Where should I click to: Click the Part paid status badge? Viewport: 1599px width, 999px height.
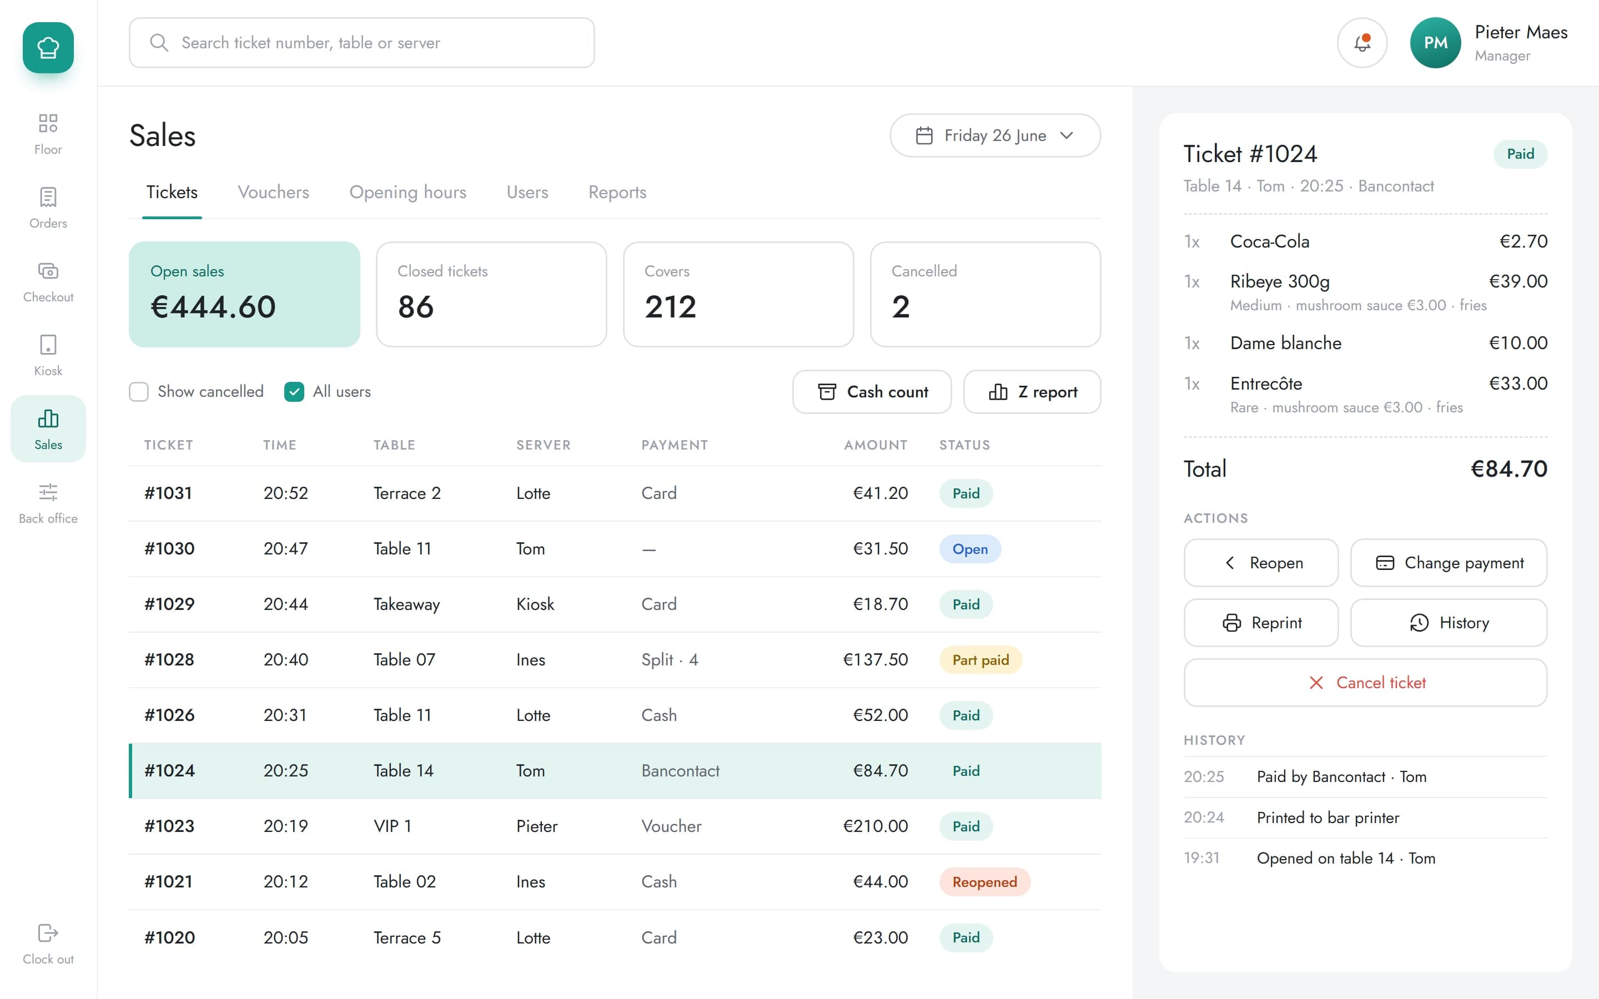click(980, 660)
